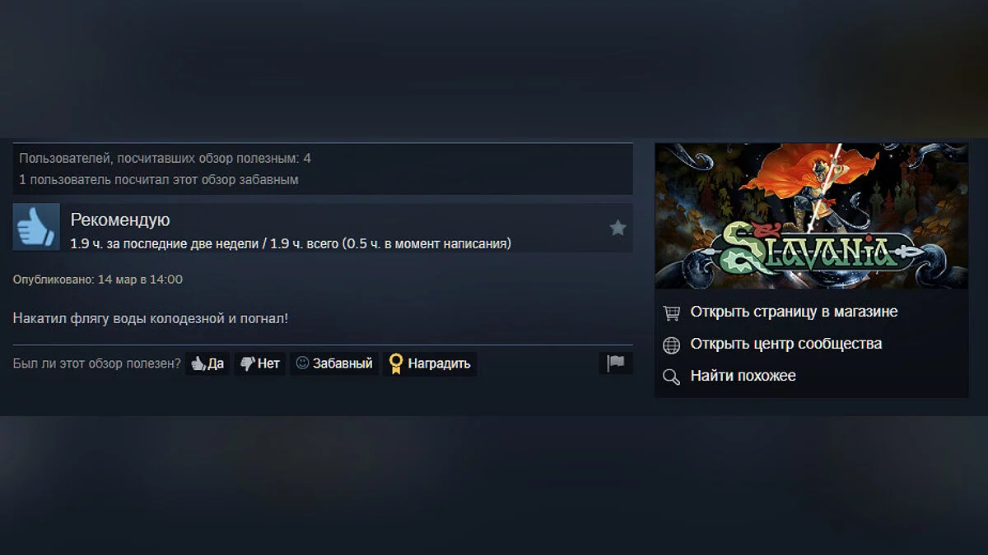Click the award ribbon icon
The image size is (988, 555).
pos(396,363)
